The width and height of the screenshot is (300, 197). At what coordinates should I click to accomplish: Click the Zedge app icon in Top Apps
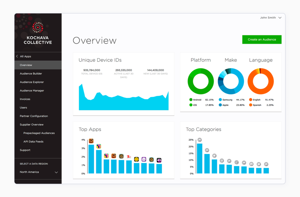click(x=160, y=161)
